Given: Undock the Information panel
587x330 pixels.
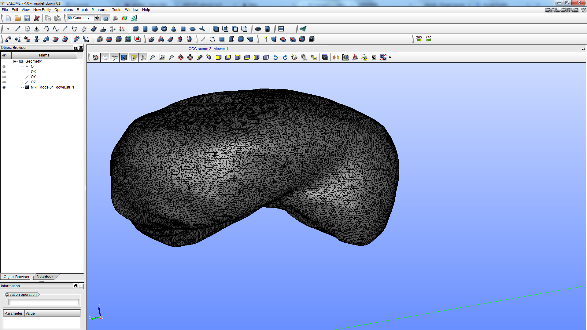Looking at the screenshot, I should [76, 286].
